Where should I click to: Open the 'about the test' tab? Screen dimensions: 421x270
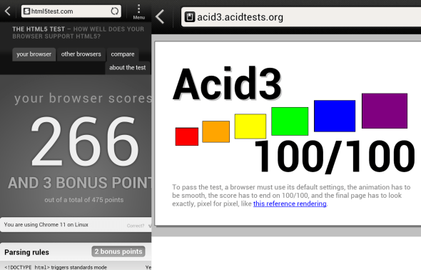pos(128,68)
